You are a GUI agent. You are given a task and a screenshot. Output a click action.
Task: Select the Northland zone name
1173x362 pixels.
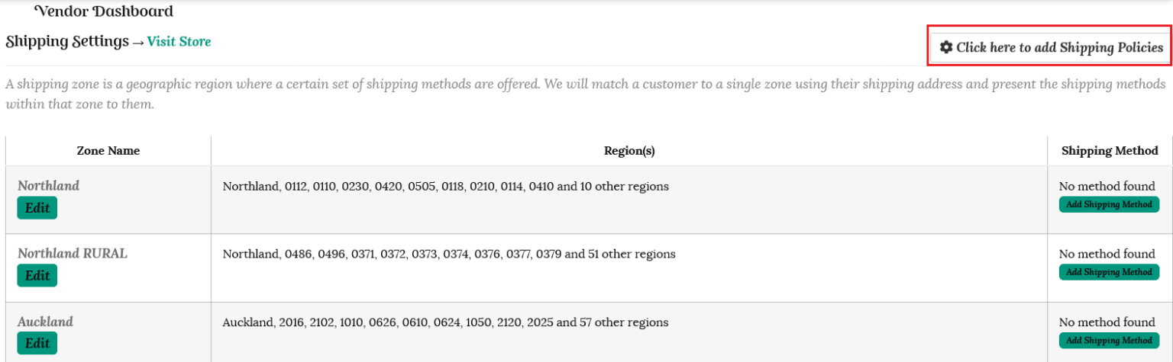click(48, 186)
